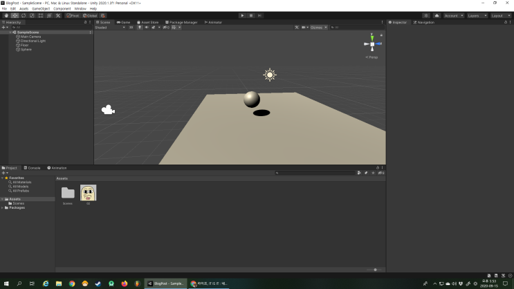Click the Step button
Image resolution: width=514 pixels, height=289 pixels.
pos(259,15)
